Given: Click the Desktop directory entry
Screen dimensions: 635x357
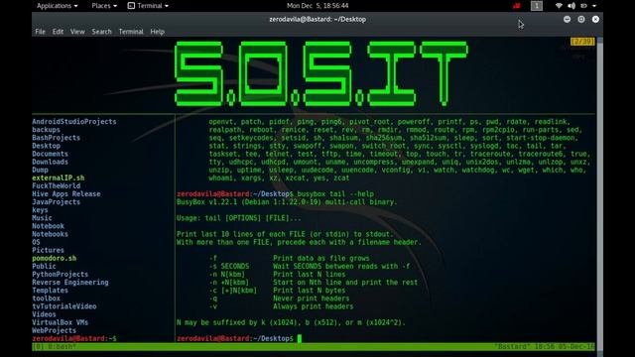Looking at the screenshot, I should pyautogui.click(x=47, y=146).
